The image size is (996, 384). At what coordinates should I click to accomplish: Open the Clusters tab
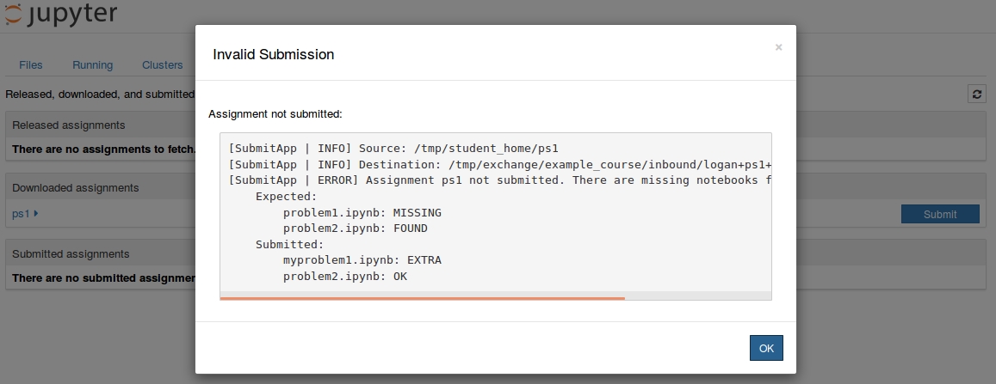point(162,65)
